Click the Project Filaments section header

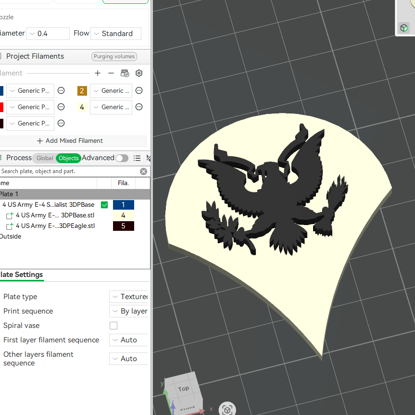click(x=35, y=56)
